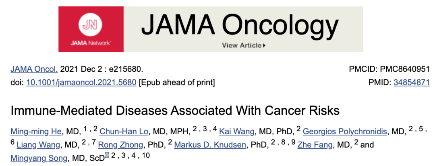The image size is (435, 166).
Task: Open author Markus D. Knudsen's link
Action: click(210, 145)
